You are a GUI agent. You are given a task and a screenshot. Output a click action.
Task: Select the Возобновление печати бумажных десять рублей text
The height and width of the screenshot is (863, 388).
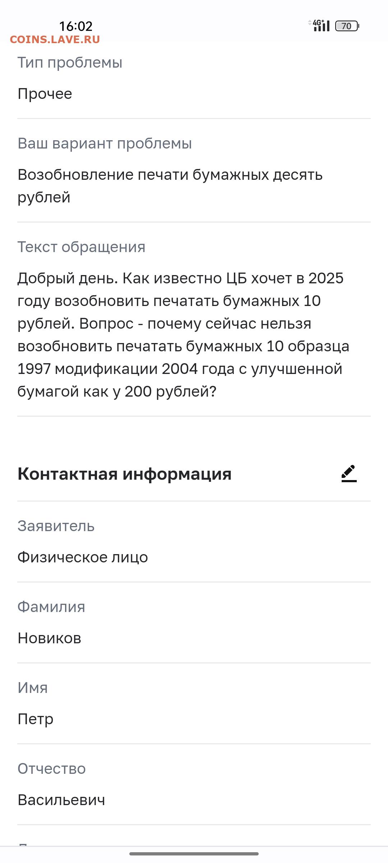(170, 186)
